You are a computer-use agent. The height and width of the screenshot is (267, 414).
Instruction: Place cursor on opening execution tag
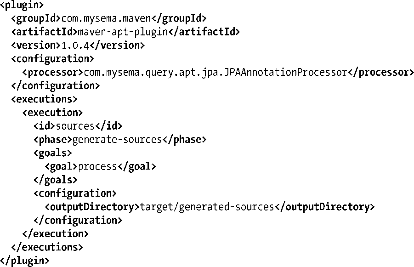coord(52,113)
